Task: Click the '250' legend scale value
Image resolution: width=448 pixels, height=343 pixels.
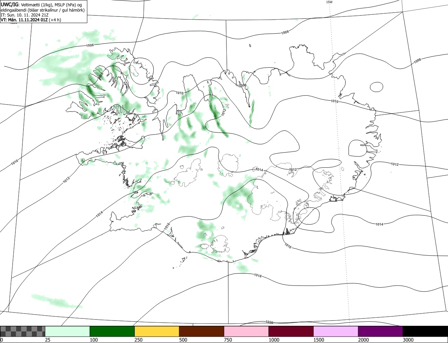Action: point(139,340)
